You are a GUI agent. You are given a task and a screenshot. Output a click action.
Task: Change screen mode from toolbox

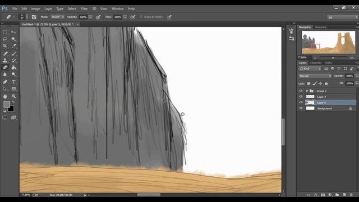pyautogui.click(x=13, y=117)
